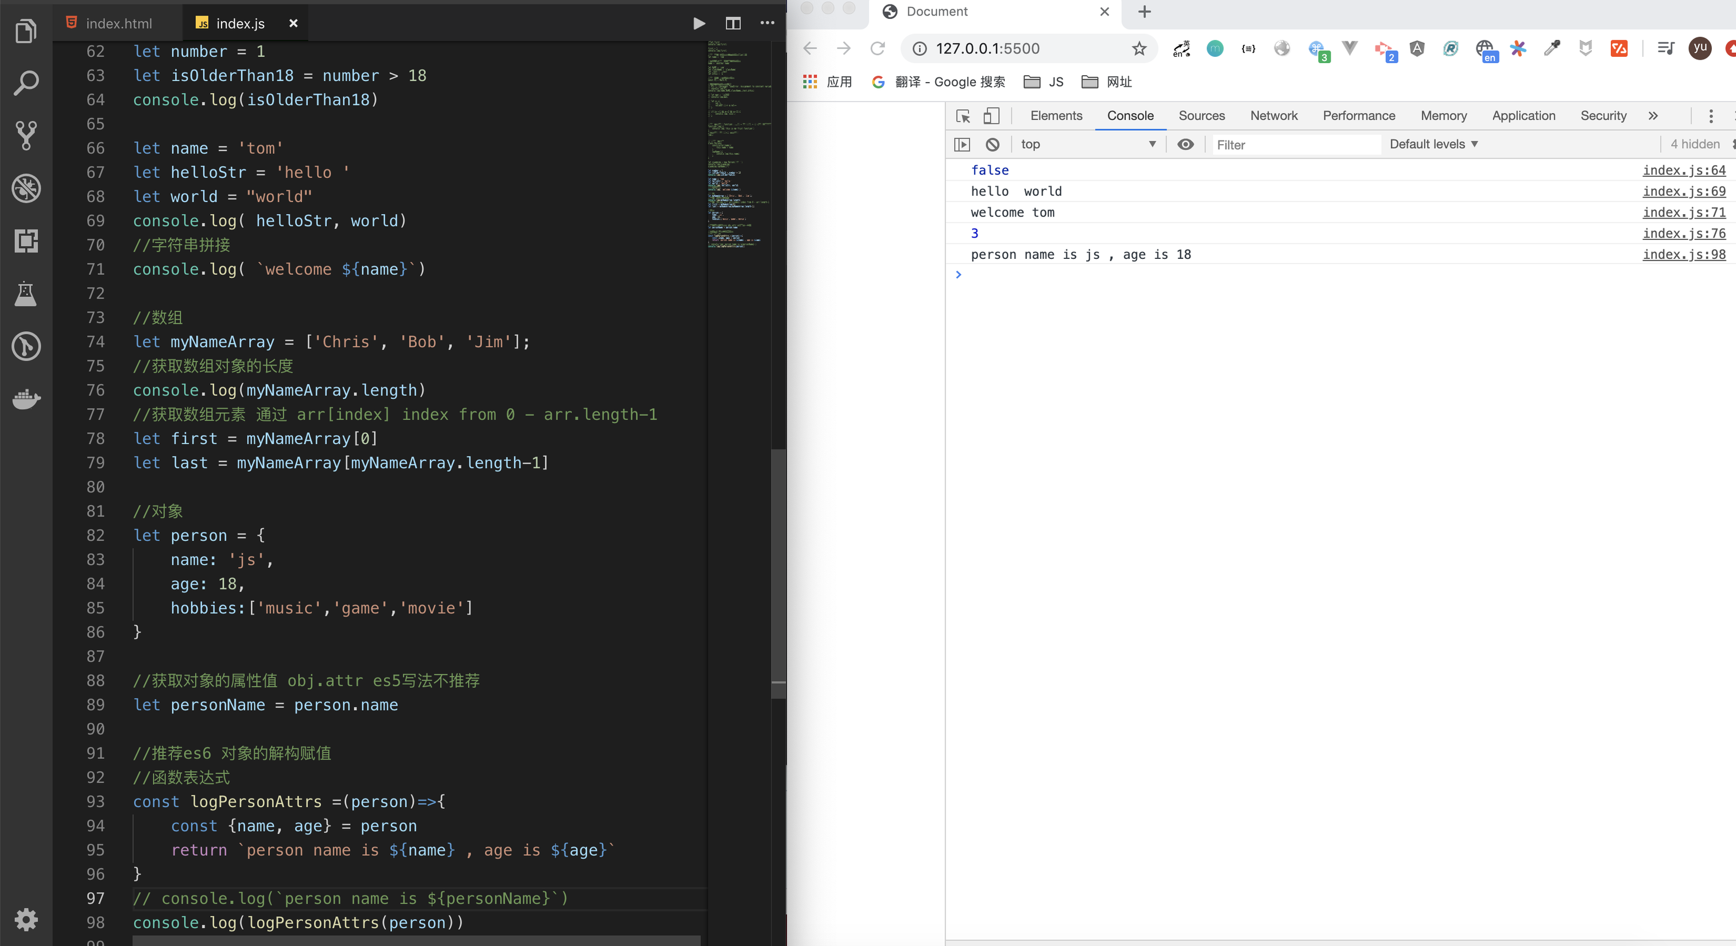The image size is (1736, 946).
Task: Expand more DevTools tabs chevron
Action: 1652,116
